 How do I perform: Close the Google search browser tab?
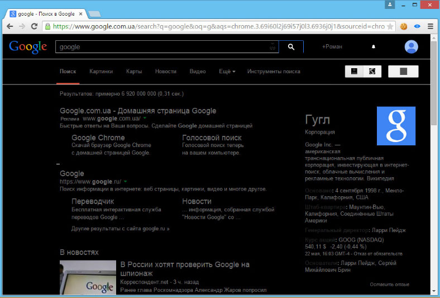(x=80, y=14)
